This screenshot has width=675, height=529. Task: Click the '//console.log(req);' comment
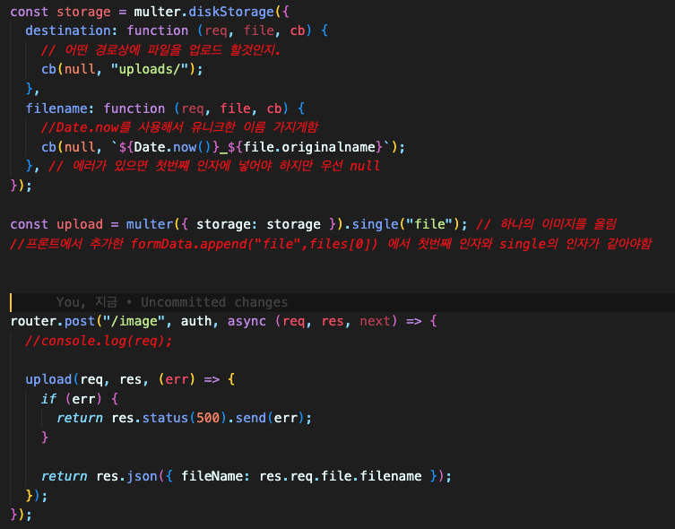(x=99, y=341)
